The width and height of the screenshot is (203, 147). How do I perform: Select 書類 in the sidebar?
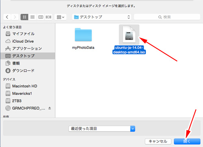(x=28, y=63)
